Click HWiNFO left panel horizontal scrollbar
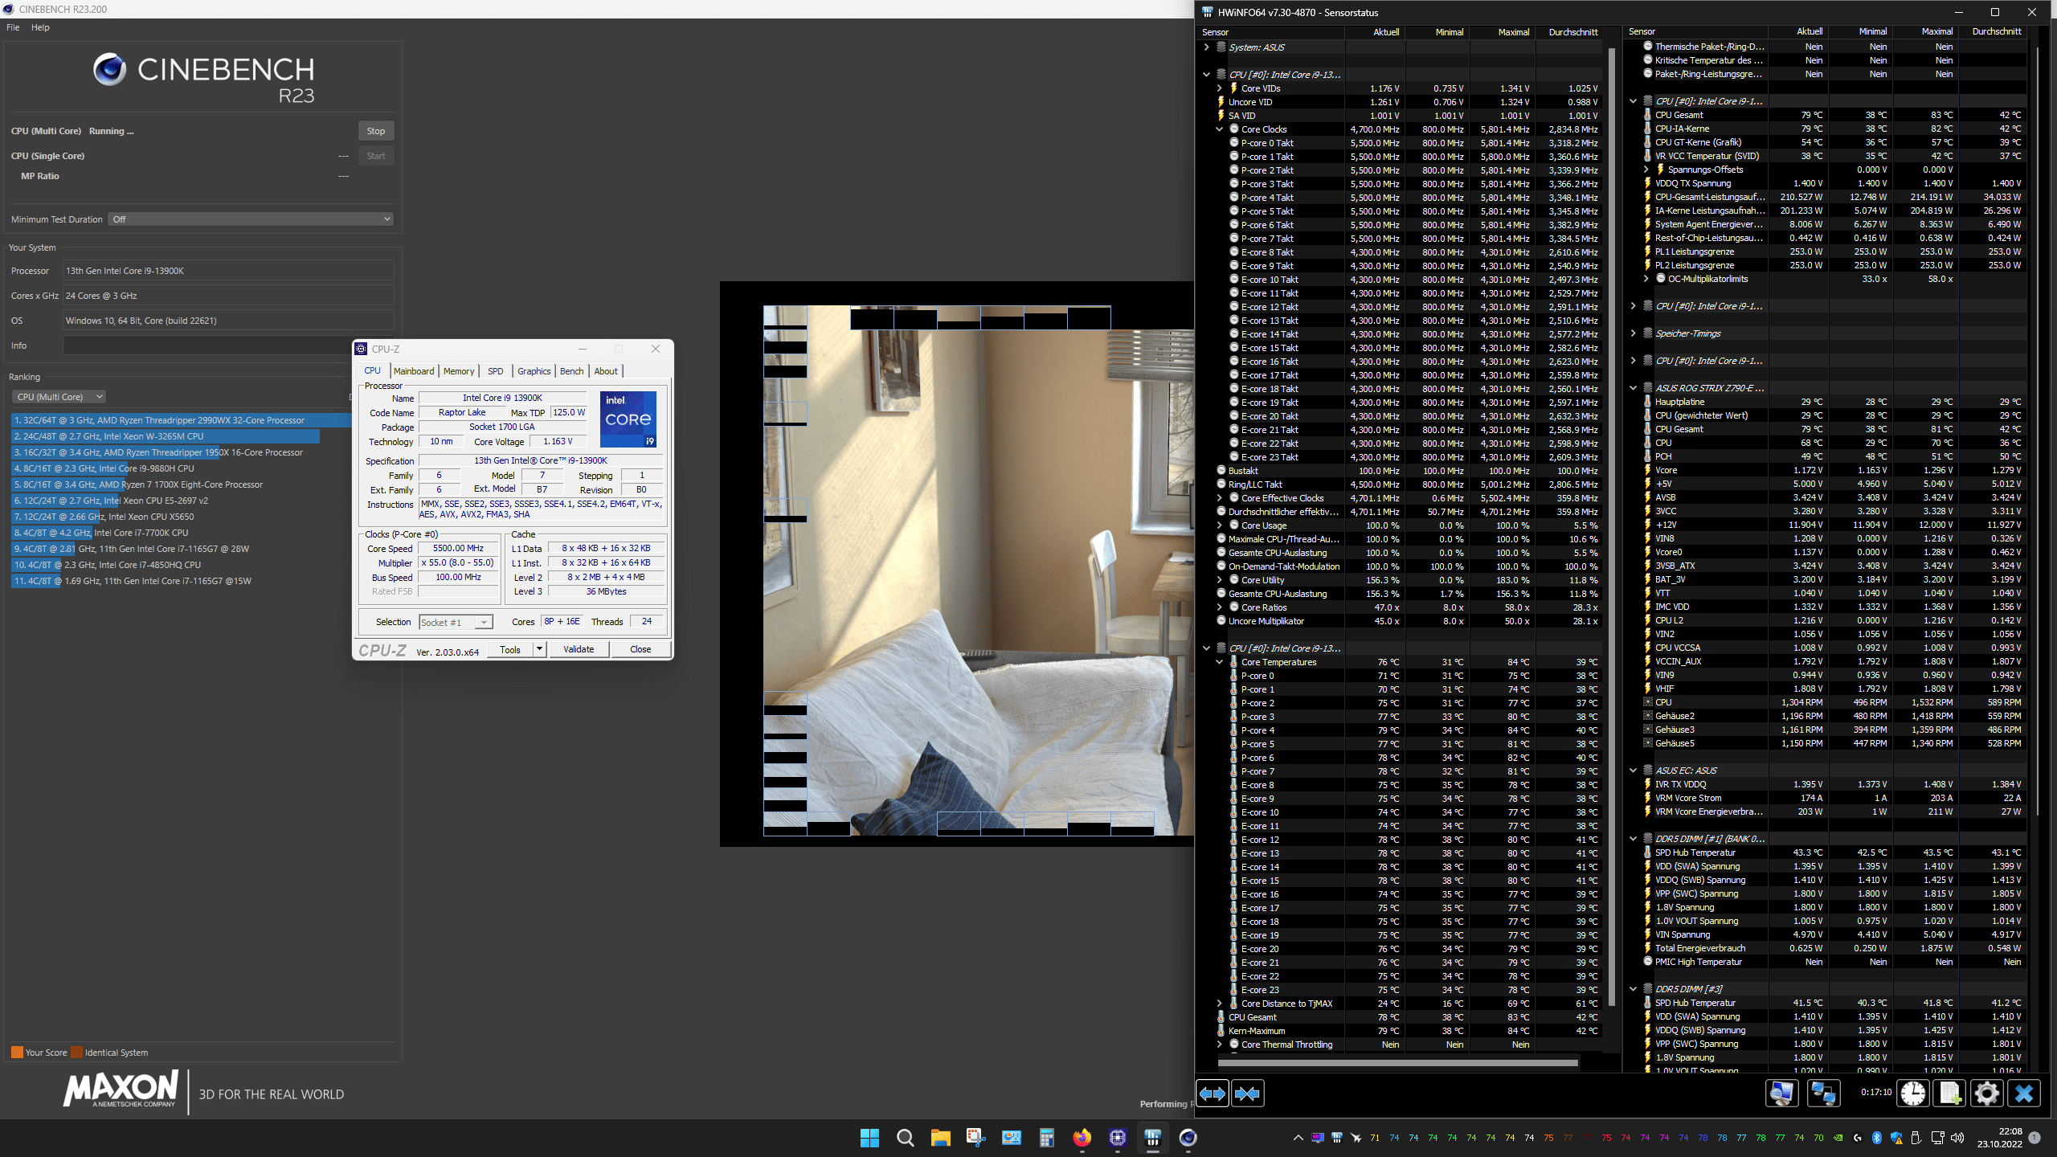 [x=1398, y=1062]
